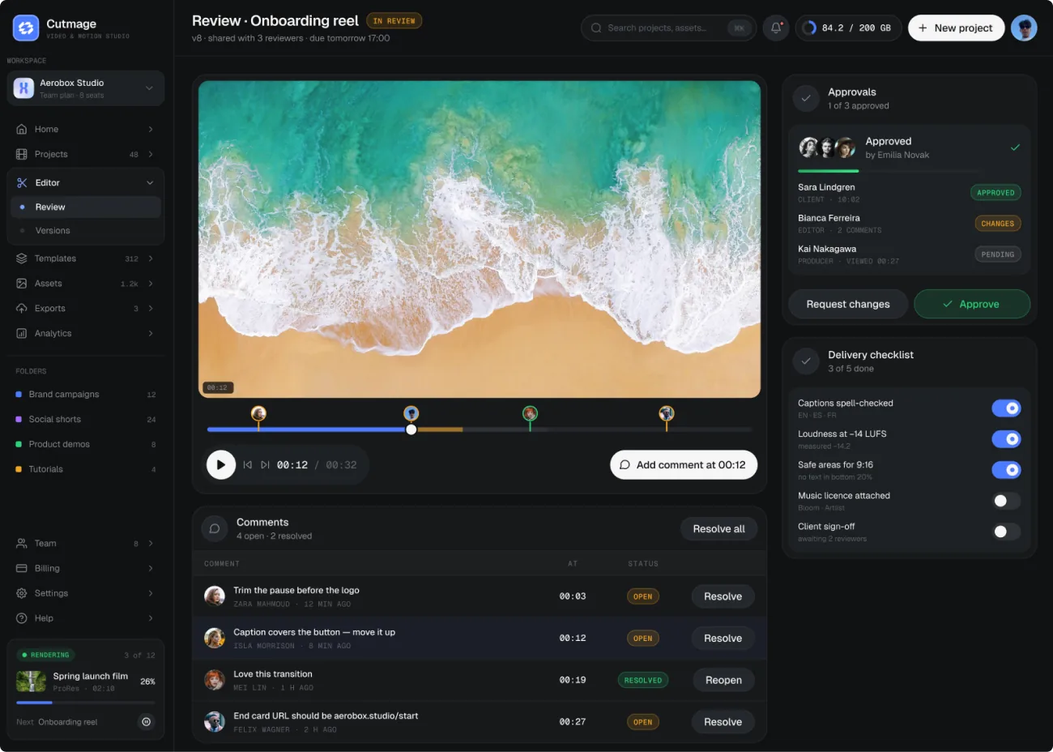The width and height of the screenshot is (1053, 752).
Task: Enable Client sign-off switch
Action: 1006,532
